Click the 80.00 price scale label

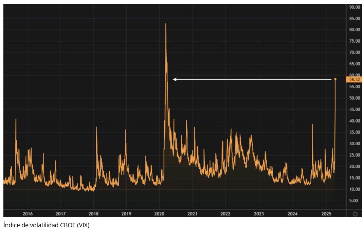point(355,30)
